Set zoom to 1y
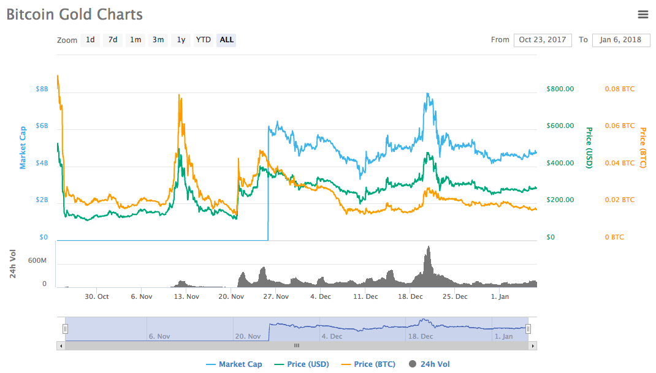Viewport: 656px width, 373px height. coord(181,40)
